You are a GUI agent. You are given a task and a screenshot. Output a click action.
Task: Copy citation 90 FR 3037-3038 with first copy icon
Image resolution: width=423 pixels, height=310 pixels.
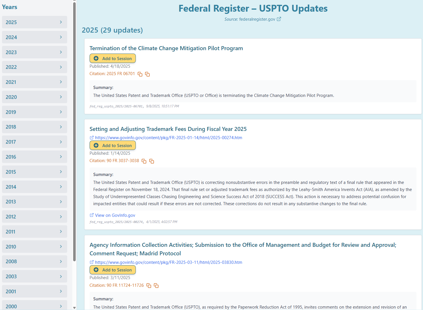(x=144, y=161)
